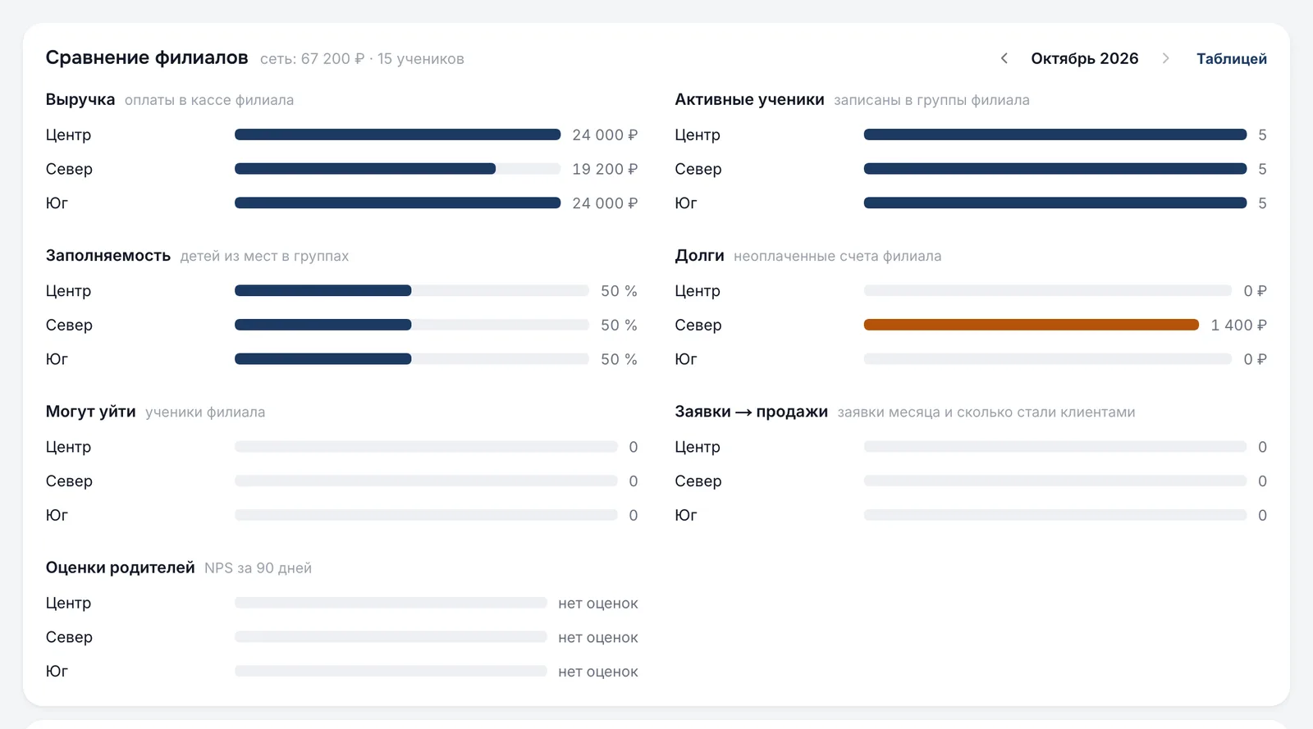Screen dimensions: 1313x729
Task: Click the Центр 'нет оценок' label
Action: tap(597, 603)
